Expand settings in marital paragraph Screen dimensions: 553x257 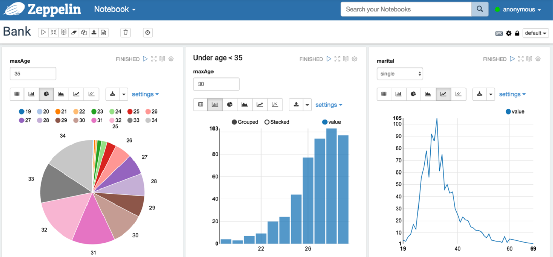click(x=512, y=94)
